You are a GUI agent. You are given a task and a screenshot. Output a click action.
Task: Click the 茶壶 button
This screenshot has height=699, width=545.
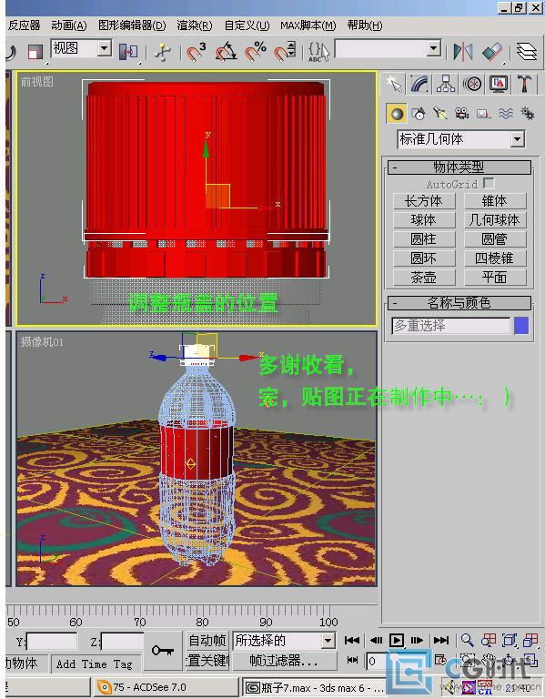pyautogui.click(x=424, y=278)
